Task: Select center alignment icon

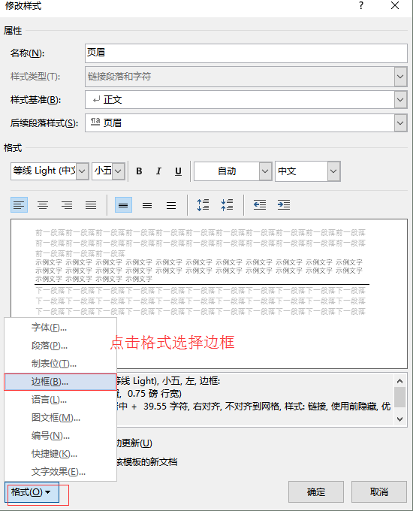Action: [43, 205]
